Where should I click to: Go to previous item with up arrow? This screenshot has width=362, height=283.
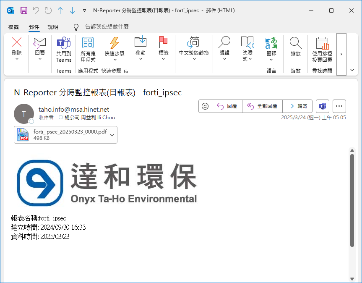(x=60, y=10)
